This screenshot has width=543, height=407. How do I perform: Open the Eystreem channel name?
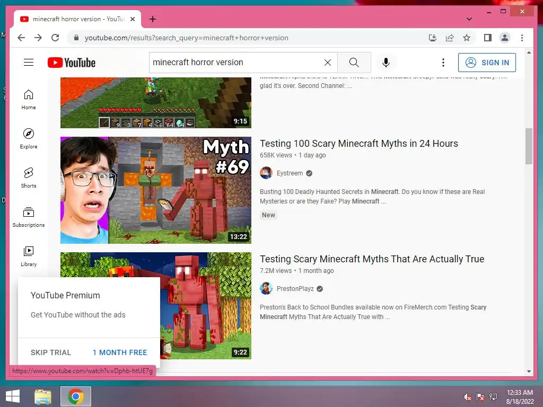pos(290,173)
